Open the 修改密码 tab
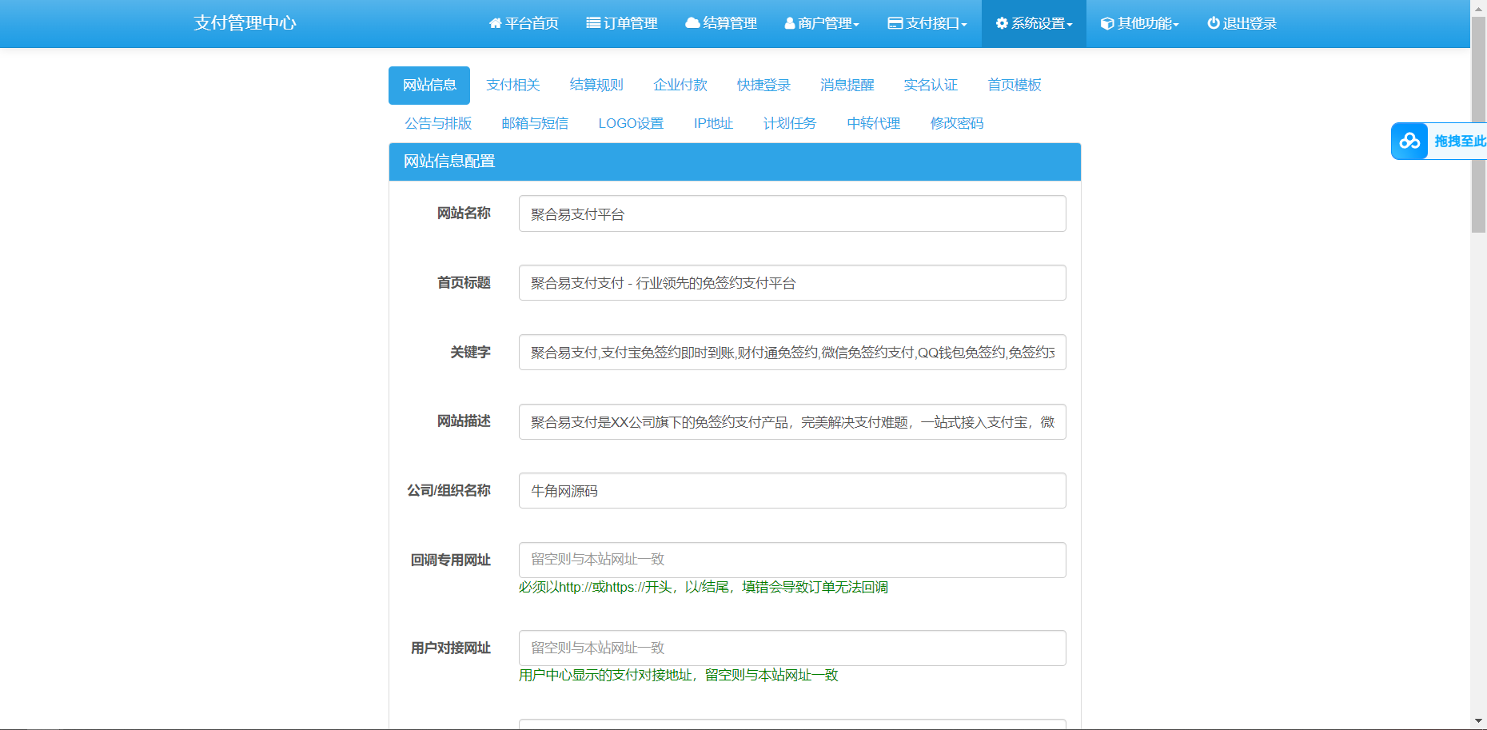 click(x=957, y=123)
